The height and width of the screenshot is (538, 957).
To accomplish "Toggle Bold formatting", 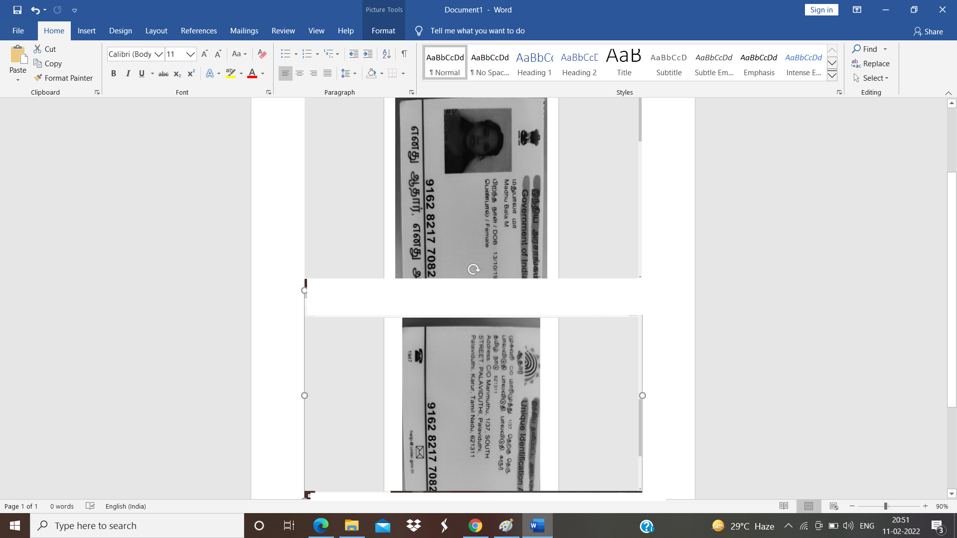I will click(114, 74).
